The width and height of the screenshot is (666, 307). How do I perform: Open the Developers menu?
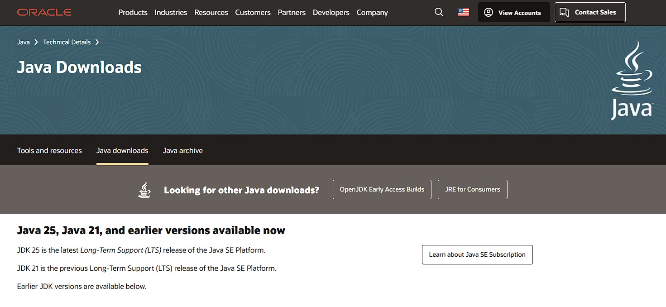[331, 12]
